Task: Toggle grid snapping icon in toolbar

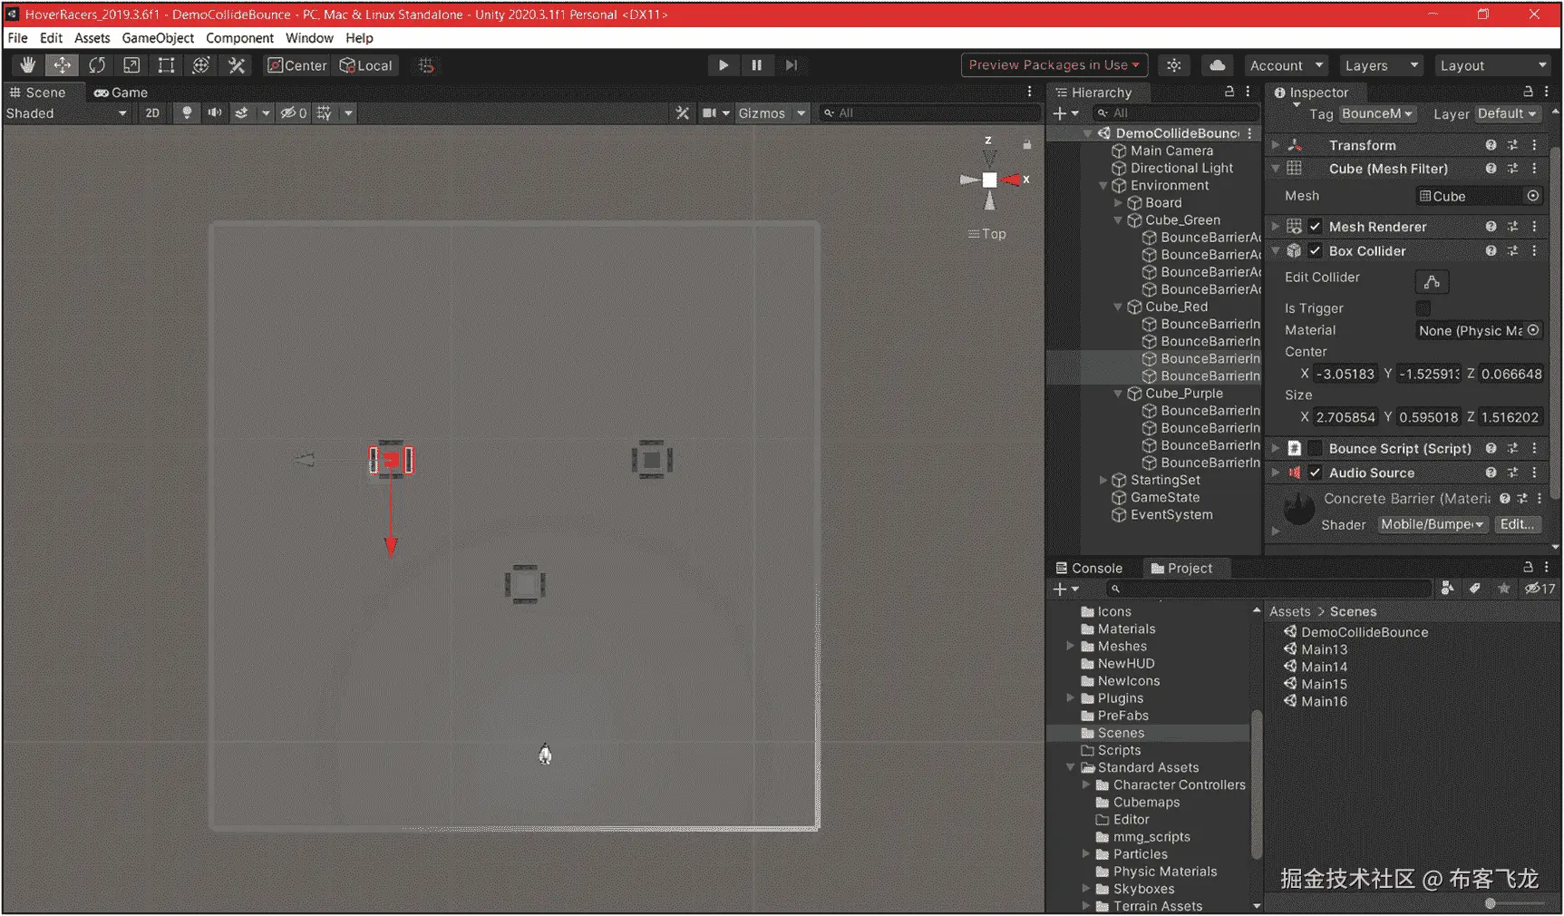Action: [x=426, y=65]
